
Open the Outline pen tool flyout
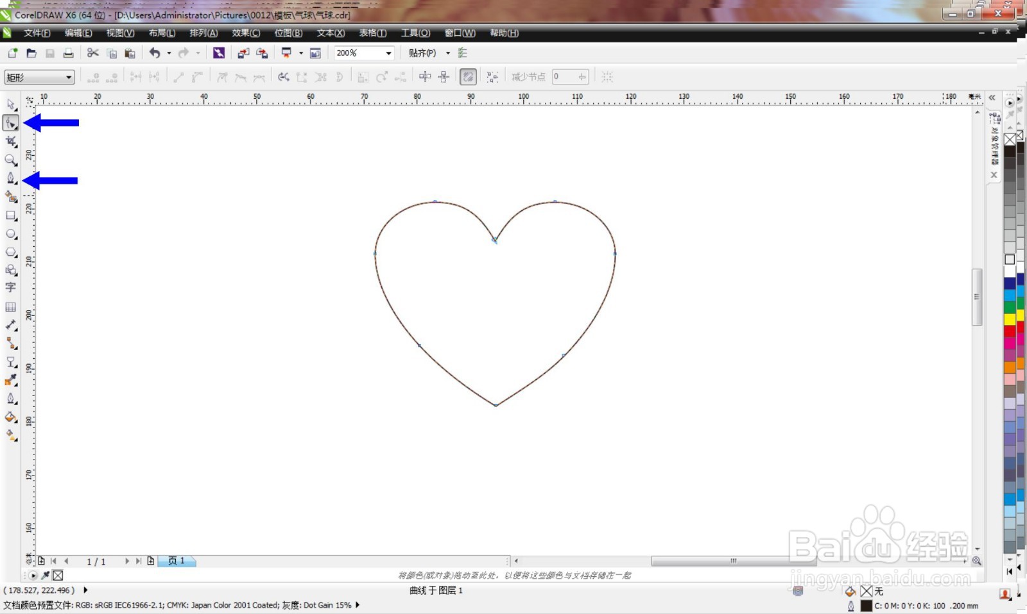click(11, 399)
